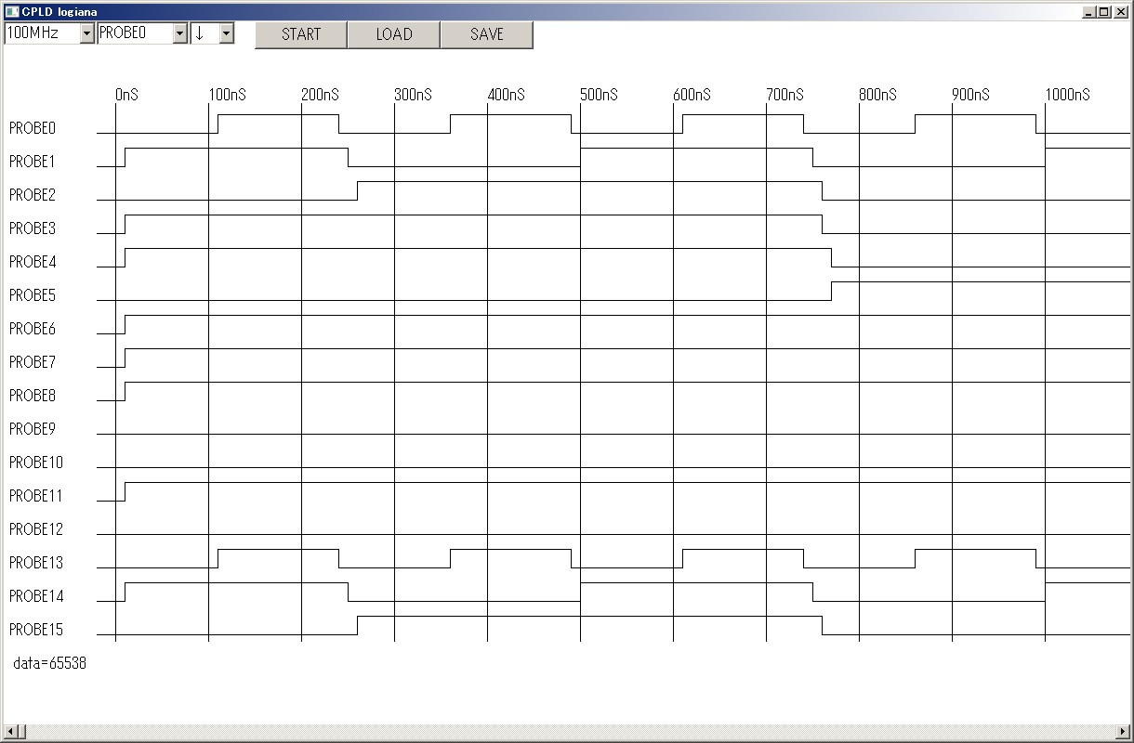Click the 500nS time marker
Screen dimensions: 1134x743
600,95
